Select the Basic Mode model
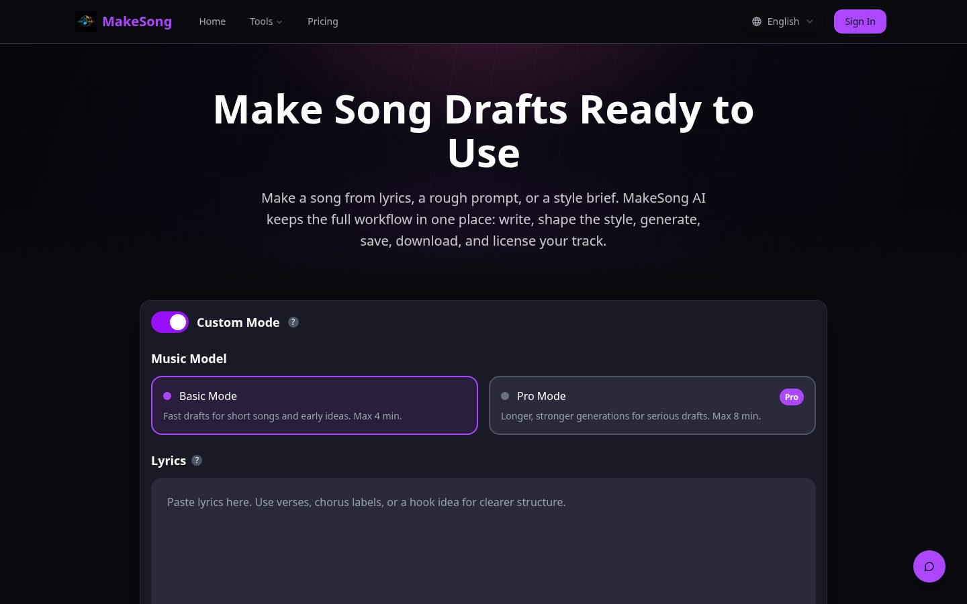The image size is (967, 604). tap(314, 405)
